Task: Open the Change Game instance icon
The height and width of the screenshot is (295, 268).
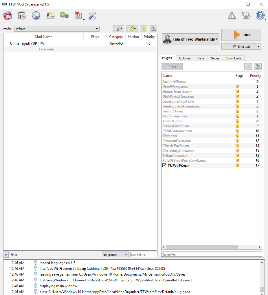Action: (8, 15)
